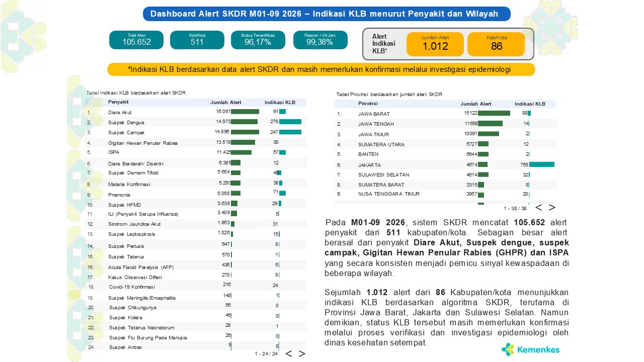Open the Total Alert 105.652 card
This screenshot has height=362, width=644.
coord(136,40)
